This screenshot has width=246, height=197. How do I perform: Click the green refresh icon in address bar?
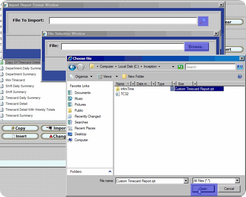coord(180,67)
